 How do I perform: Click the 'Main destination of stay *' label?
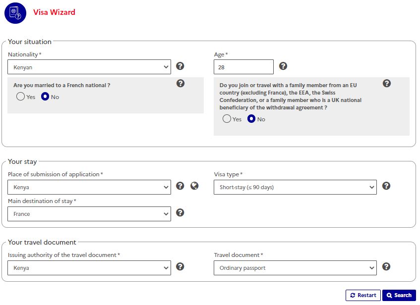click(42, 201)
